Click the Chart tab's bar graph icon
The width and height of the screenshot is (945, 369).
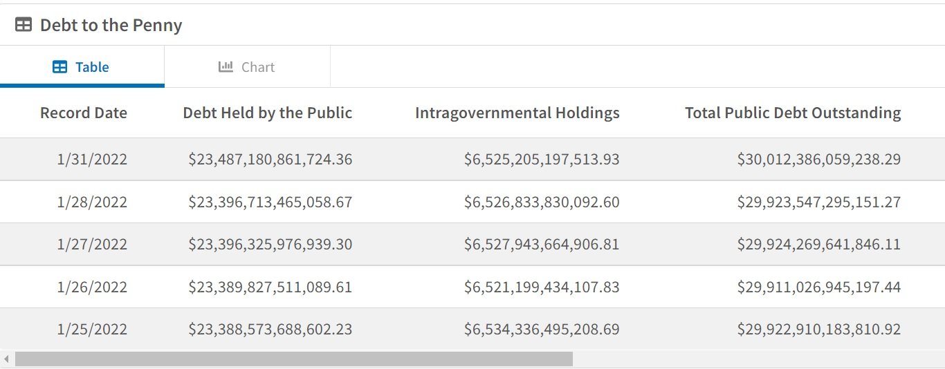(x=226, y=67)
